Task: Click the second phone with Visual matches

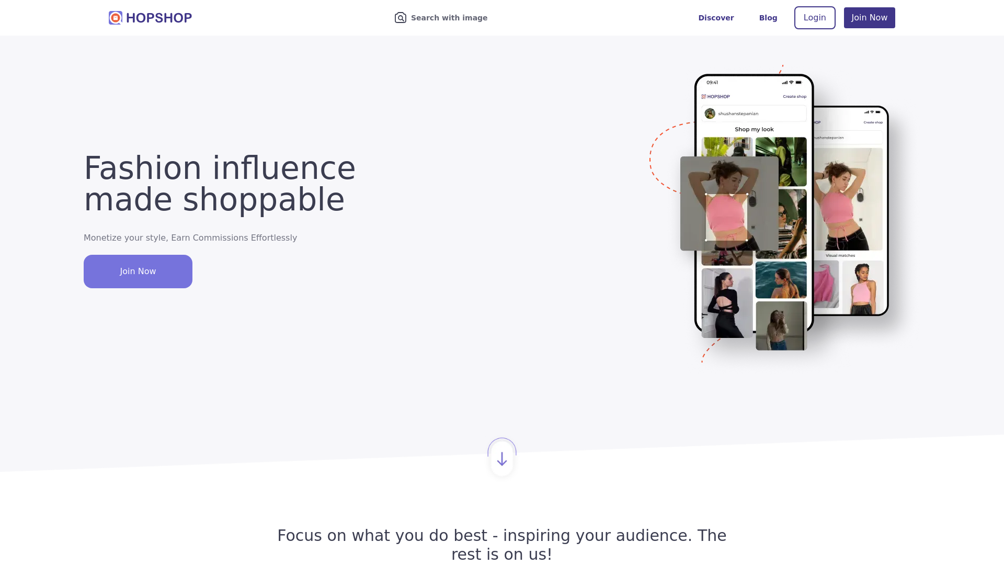Action: [x=851, y=211]
